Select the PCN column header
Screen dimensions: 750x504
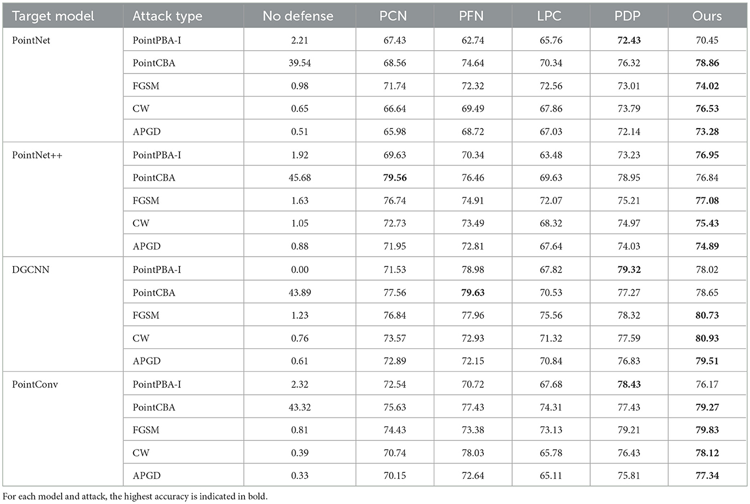click(393, 16)
